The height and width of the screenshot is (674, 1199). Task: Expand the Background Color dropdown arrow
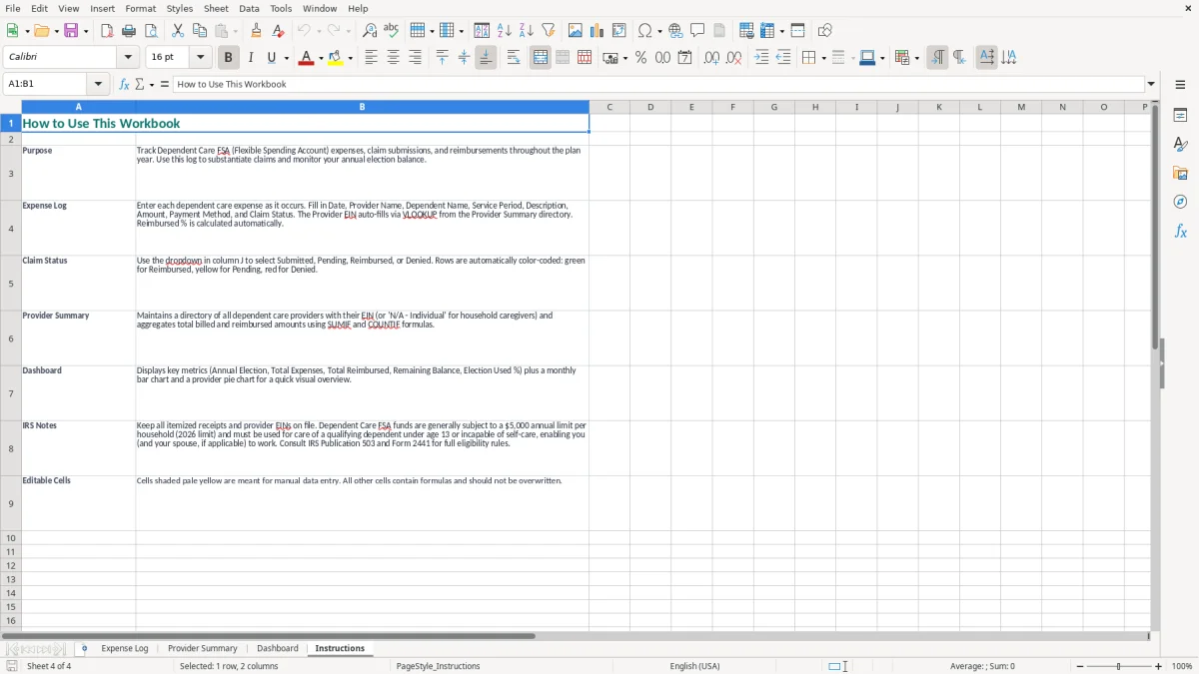coord(351,58)
